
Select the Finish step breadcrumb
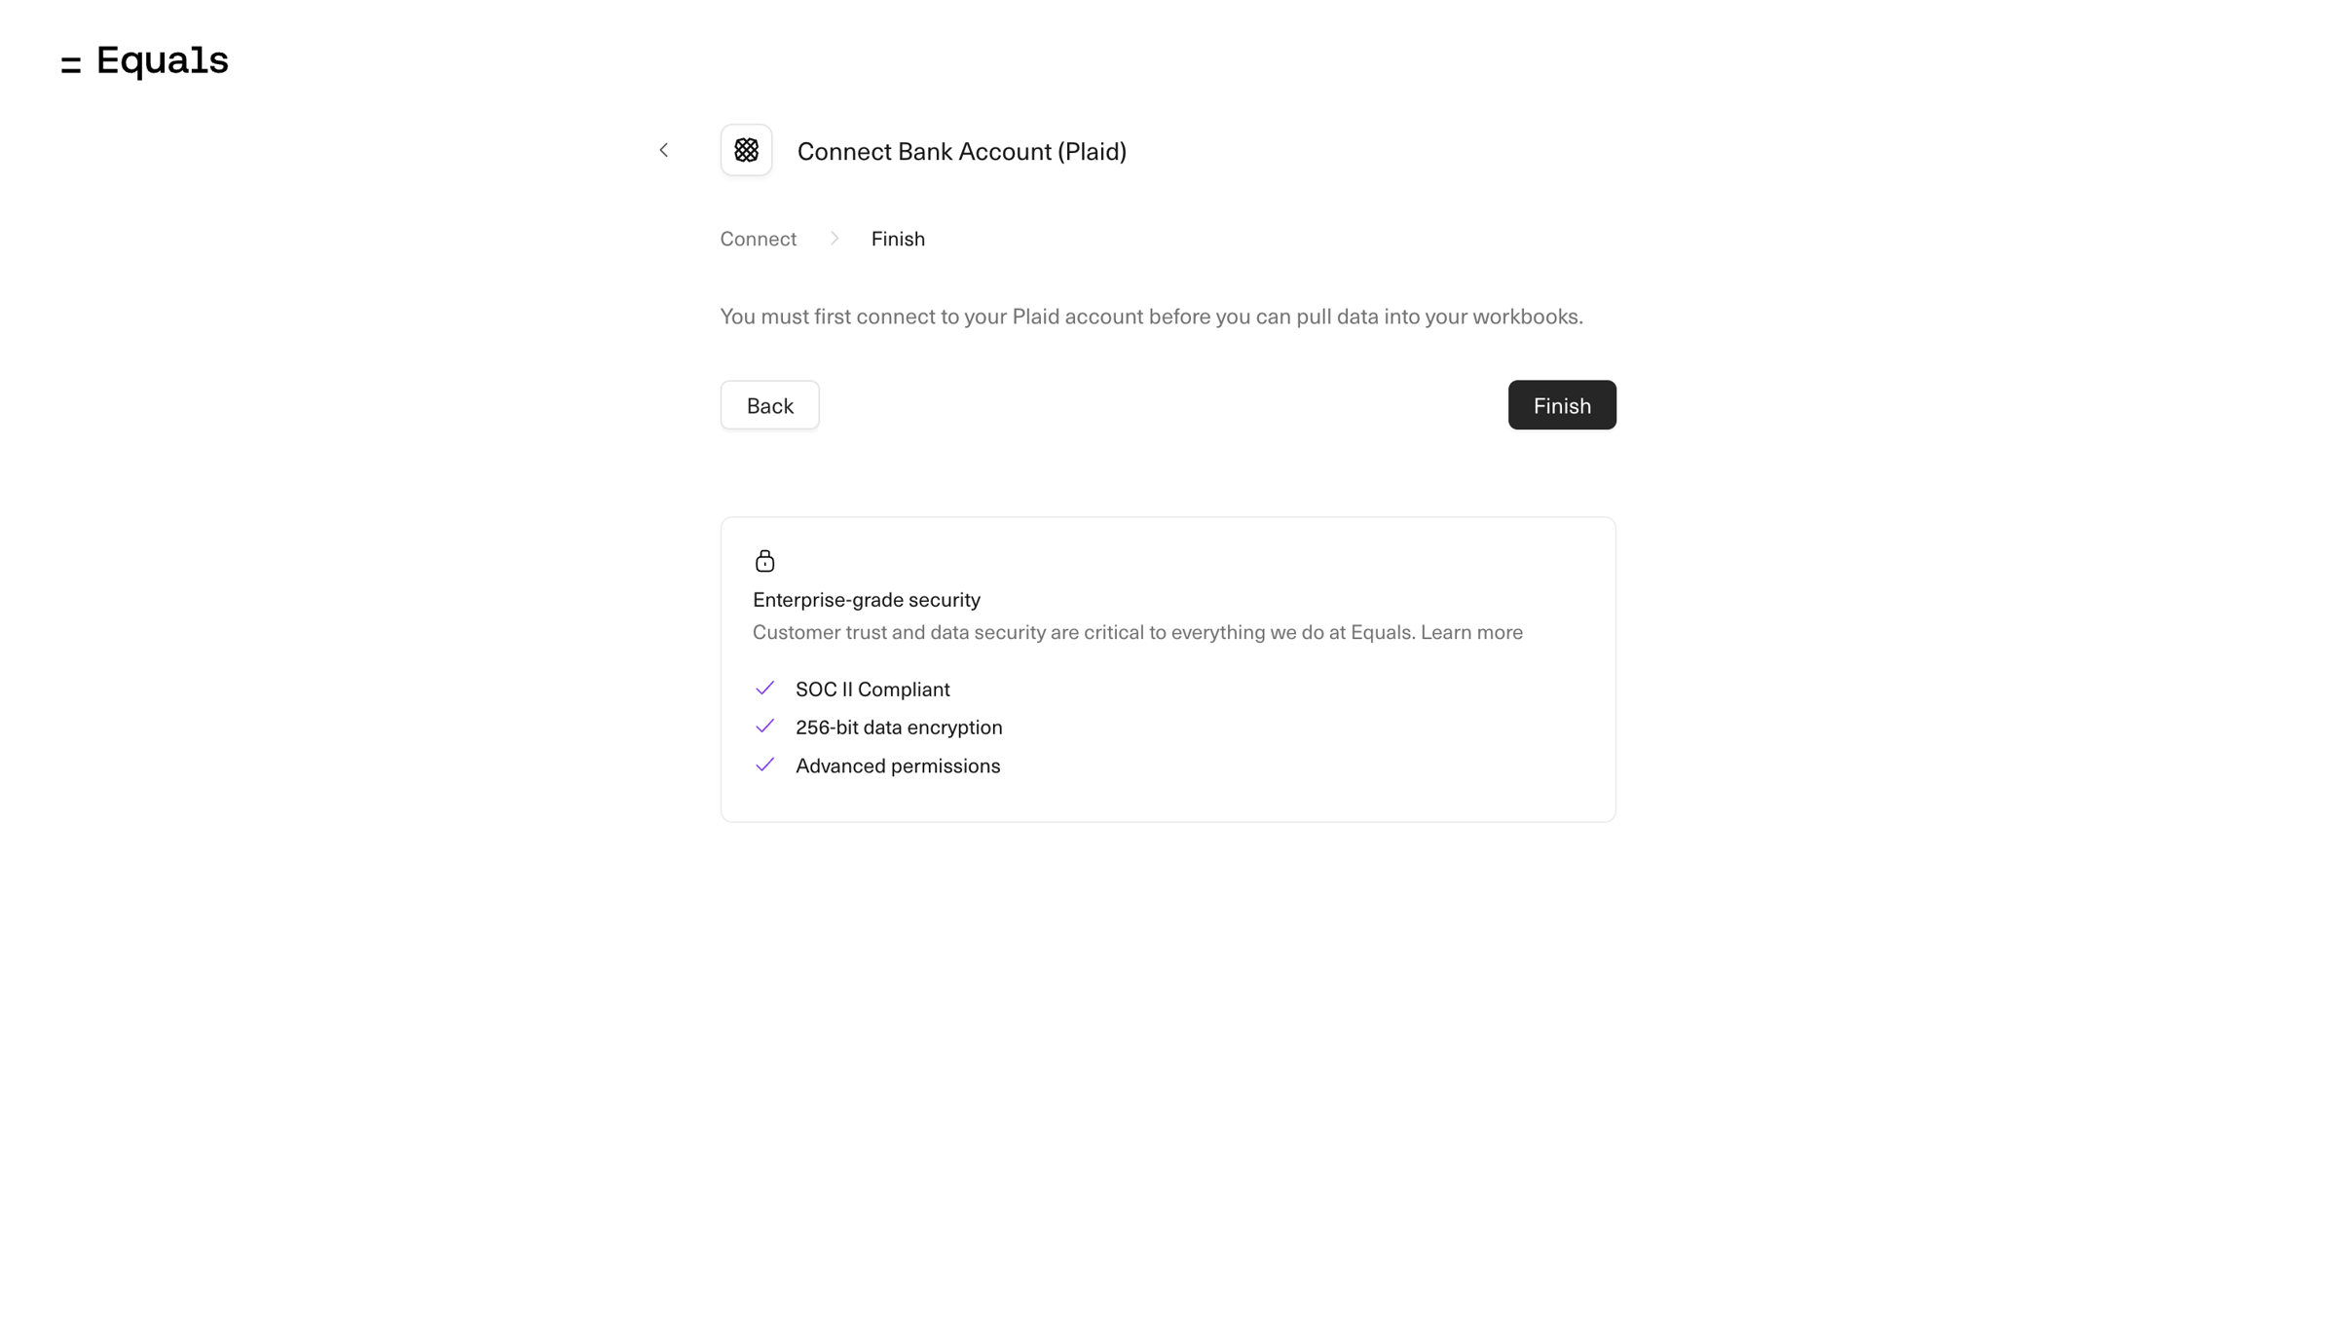pyautogui.click(x=898, y=239)
